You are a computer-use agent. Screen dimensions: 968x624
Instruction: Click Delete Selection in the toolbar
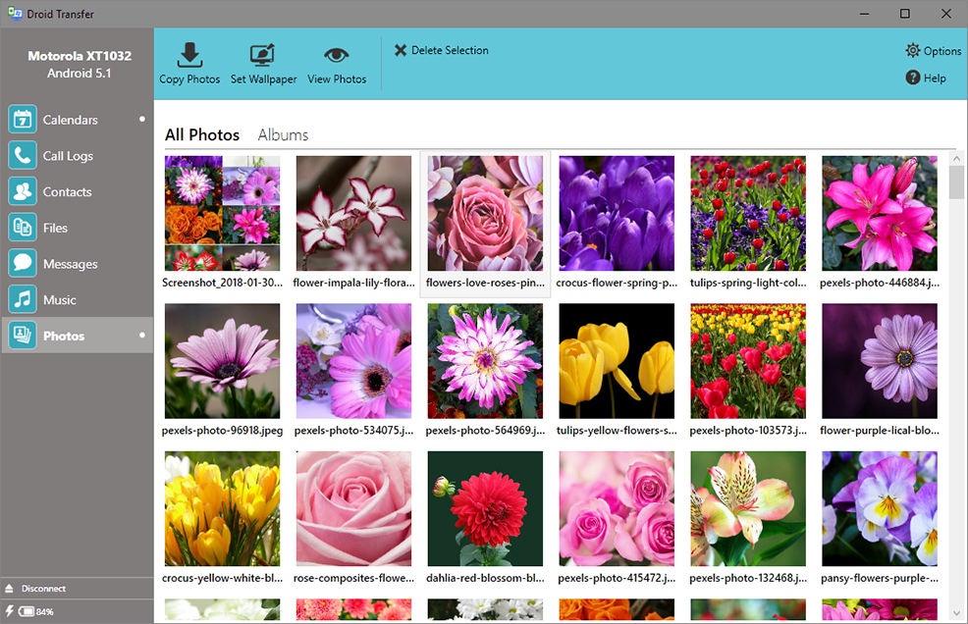[441, 50]
